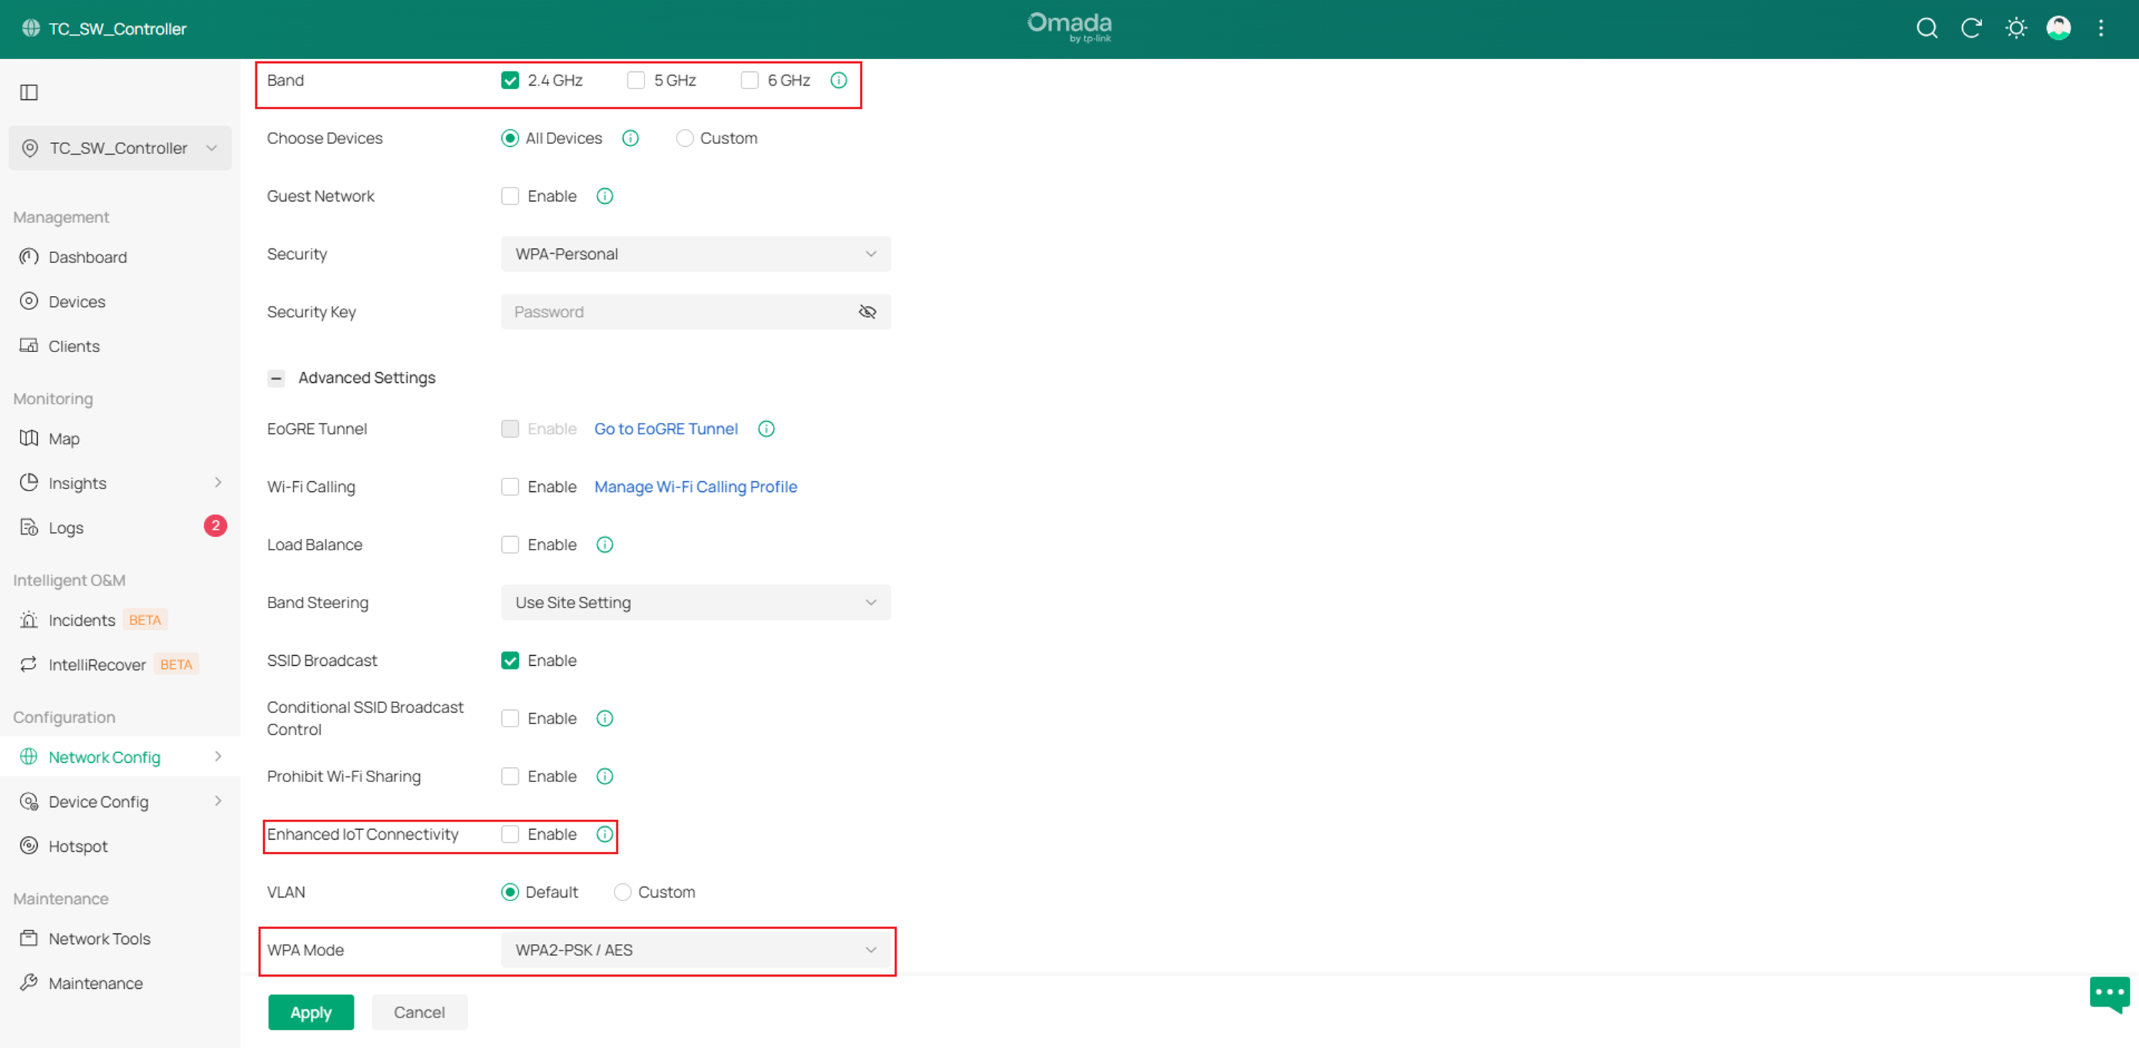The image size is (2139, 1048).
Task: Collapse the Advanced Settings section
Action: click(277, 379)
